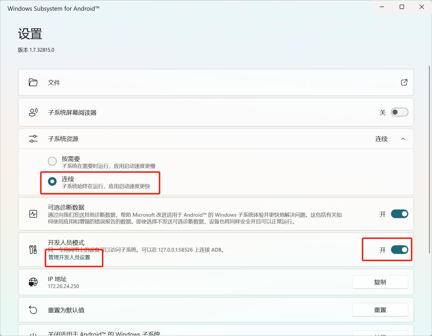Collapse the 子系统资源 section chevron
Image resolution: width=432 pixels, height=336 pixels.
[403, 139]
